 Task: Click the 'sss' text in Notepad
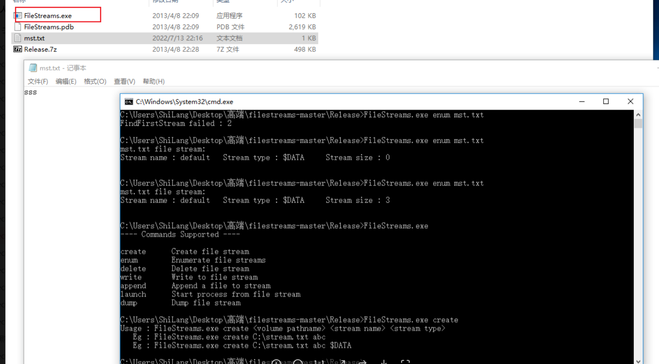(x=31, y=92)
